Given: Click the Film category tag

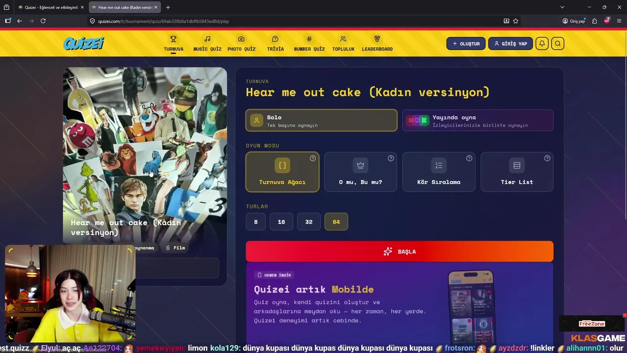Looking at the screenshot, I should pyautogui.click(x=175, y=248).
